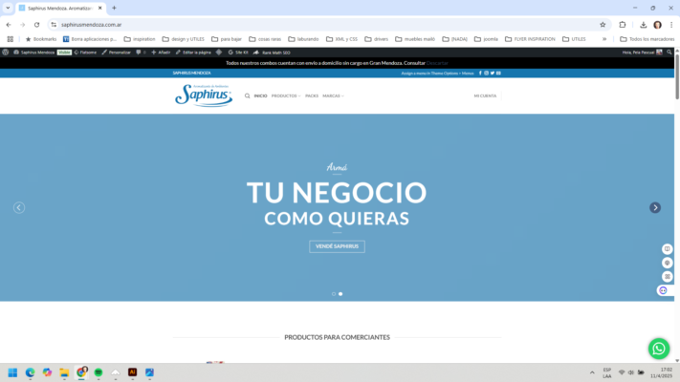Reload the page
Viewport: 680px width, 382px height.
(x=37, y=25)
